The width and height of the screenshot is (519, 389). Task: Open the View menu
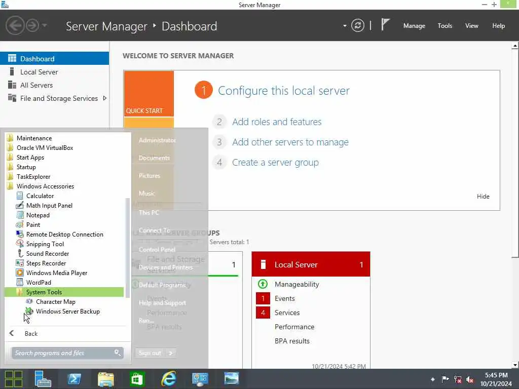click(472, 26)
